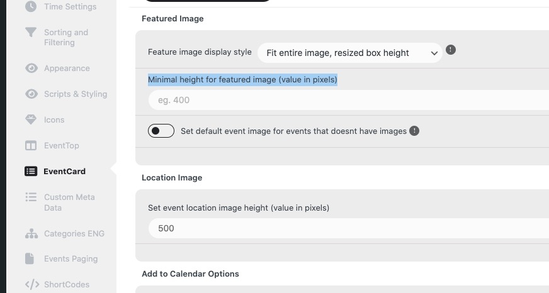Click info icon next to default event image
Image resolution: width=549 pixels, height=293 pixels.
pos(414,131)
